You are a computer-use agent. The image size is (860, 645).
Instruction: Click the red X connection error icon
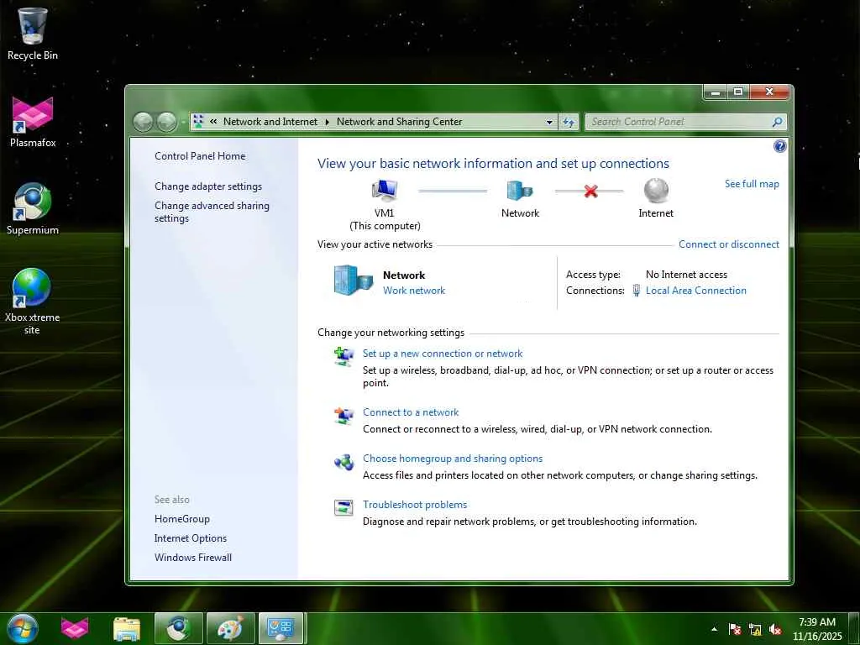(590, 191)
